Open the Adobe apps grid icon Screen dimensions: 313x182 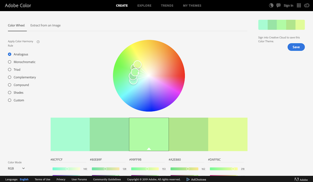(299, 5)
